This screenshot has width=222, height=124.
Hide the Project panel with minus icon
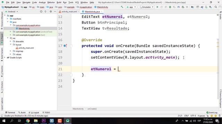[x=55, y=11]
